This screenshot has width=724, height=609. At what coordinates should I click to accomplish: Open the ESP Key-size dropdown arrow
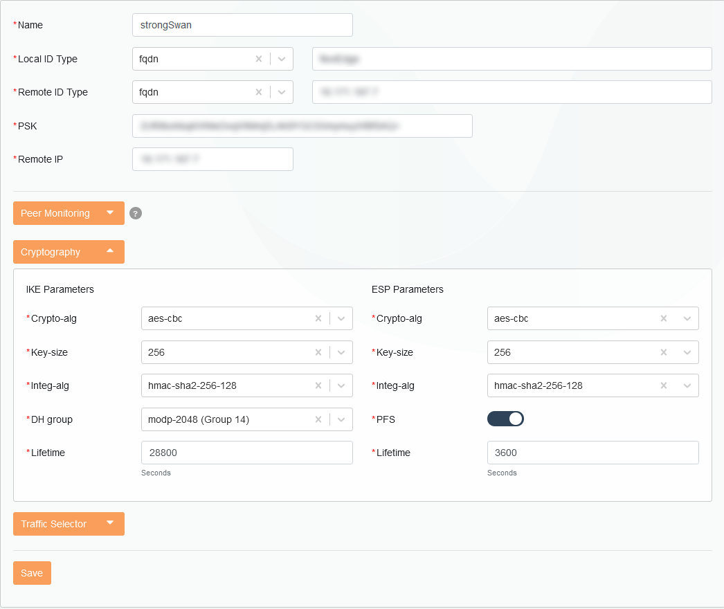pos(687,352)
